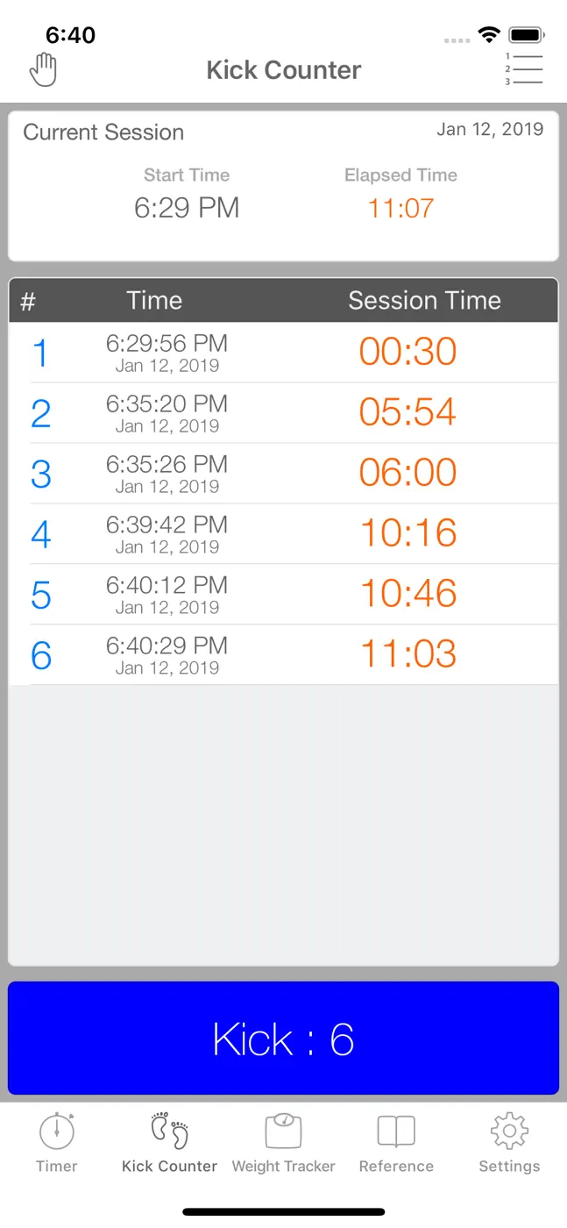Tap the Start Time 6:29 PM value
Viewport: 567px width, 1228px height.
187,208
